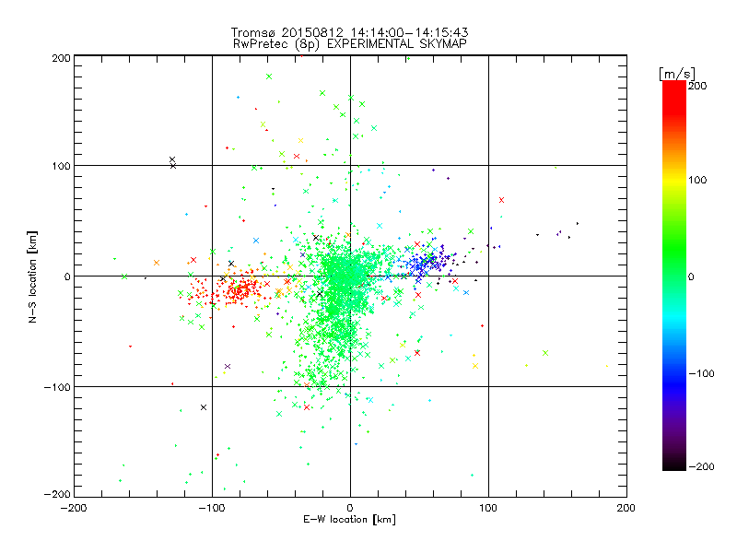Click the '0' label on the colorbar
Screen dimensions: 737x553
[691, 276]
